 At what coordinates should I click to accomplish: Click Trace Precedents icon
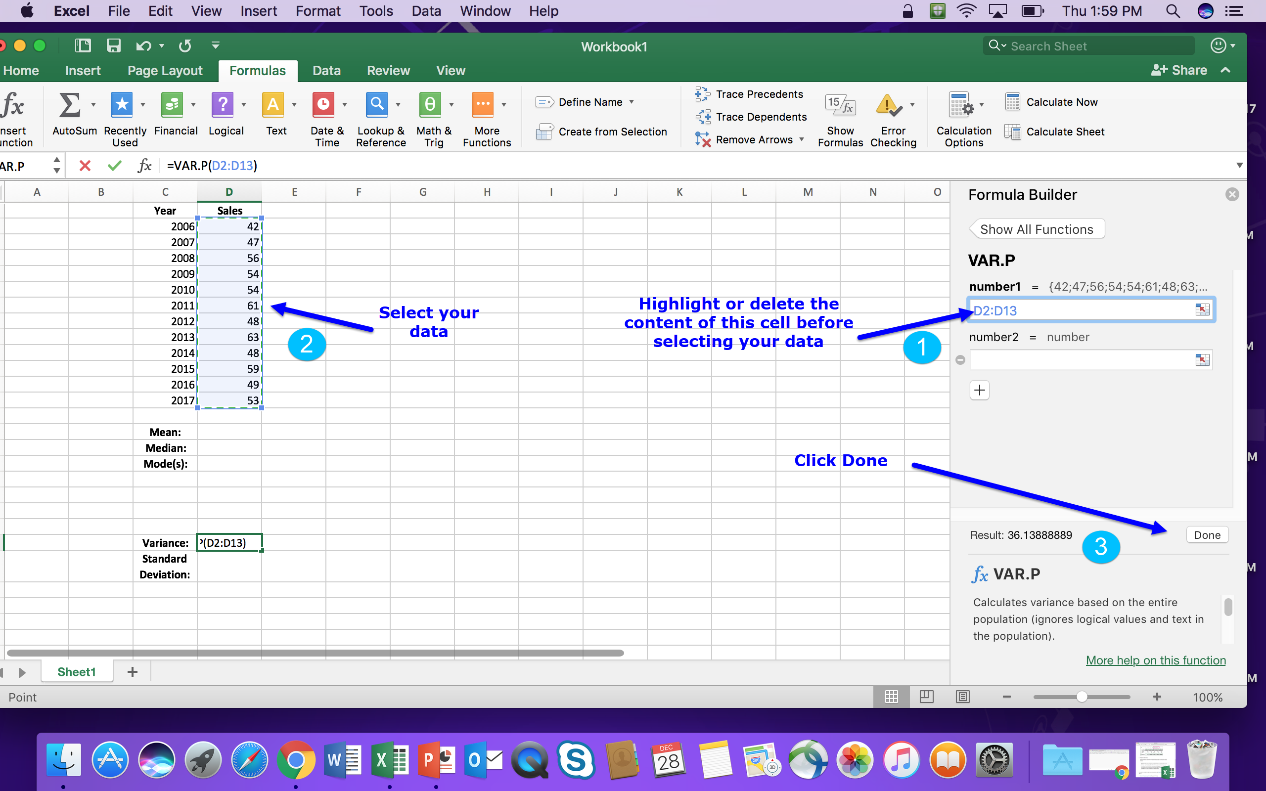(702, 94)
